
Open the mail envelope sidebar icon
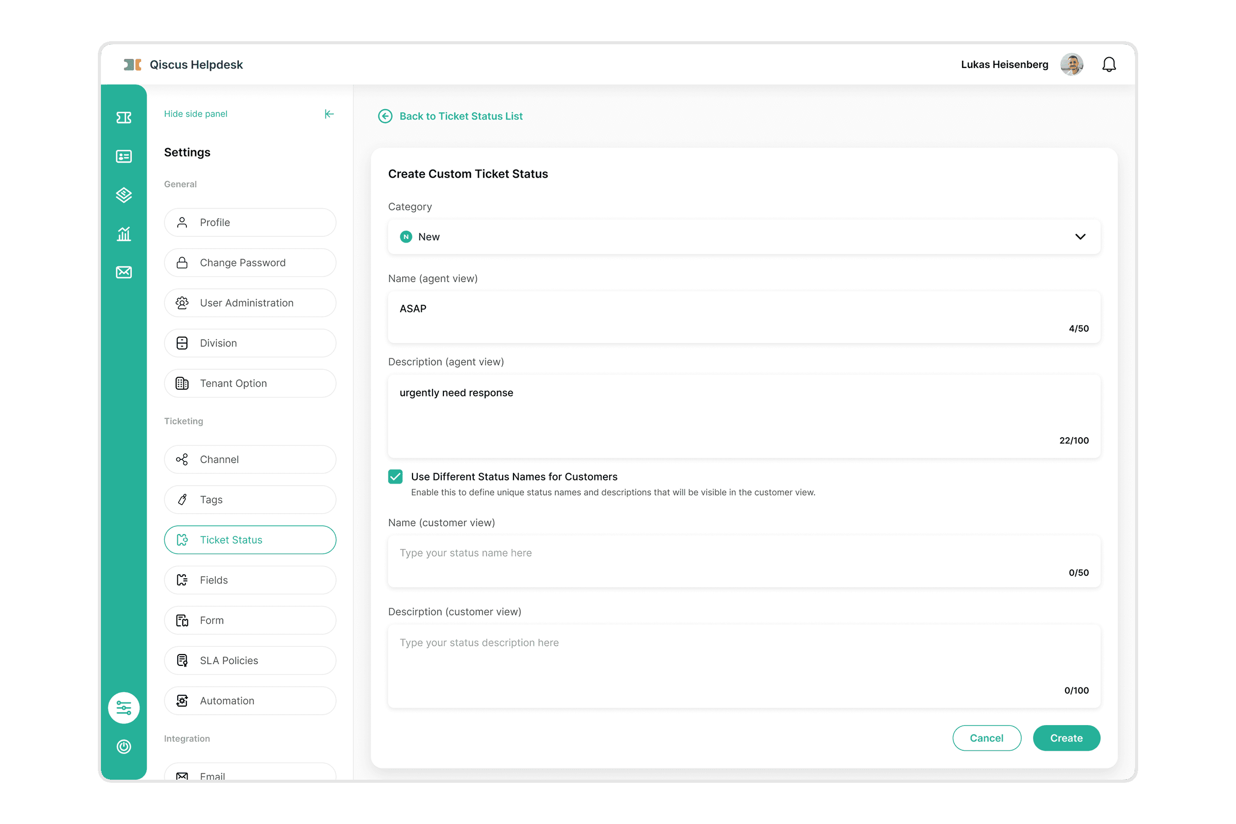[124, 272]
